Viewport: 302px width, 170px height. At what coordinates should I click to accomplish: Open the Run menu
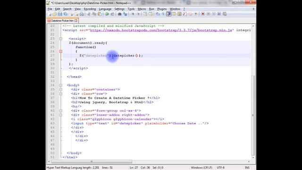click(x=151, y=9)
